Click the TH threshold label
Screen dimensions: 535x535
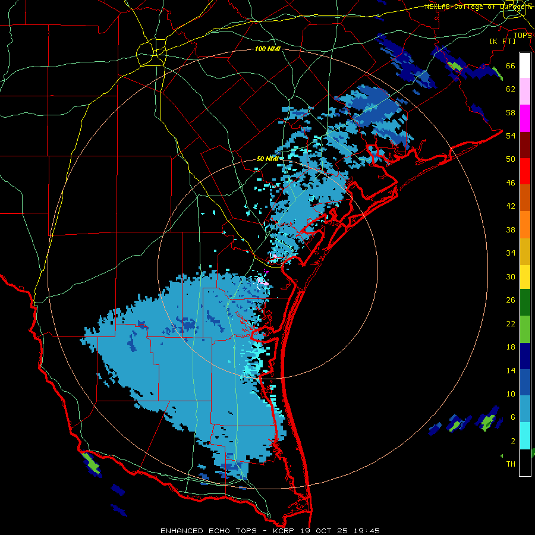(x=511, y=464)
